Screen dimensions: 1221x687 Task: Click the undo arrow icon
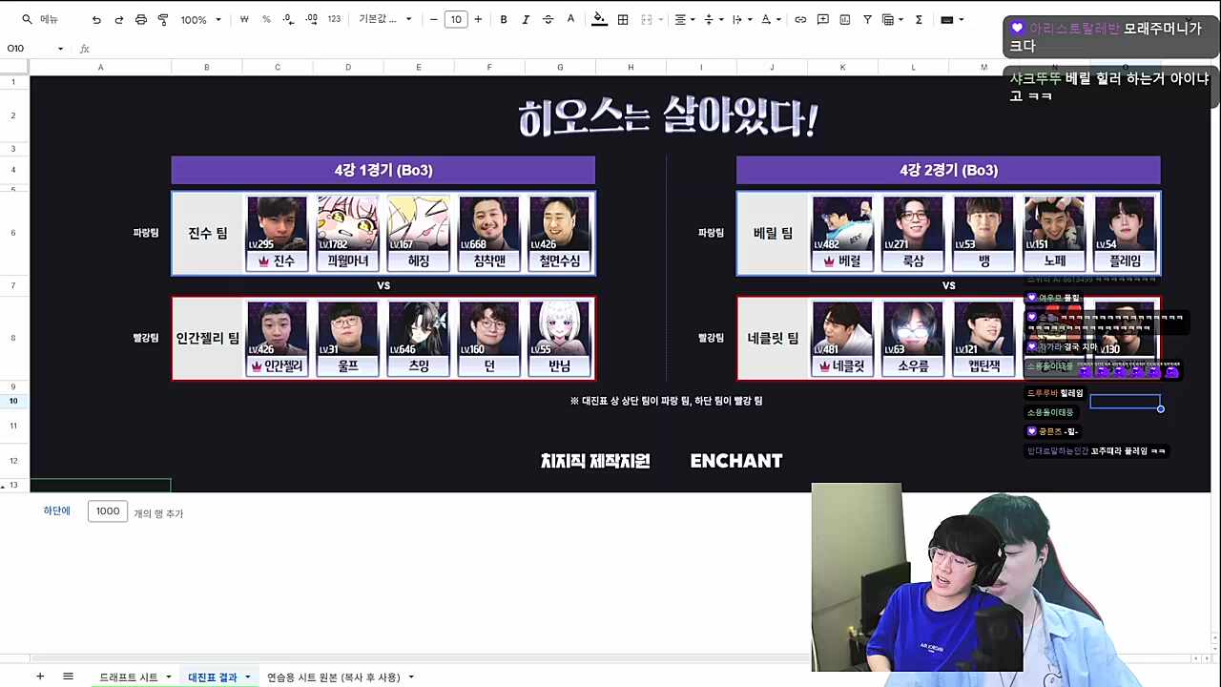click(96, 19)
